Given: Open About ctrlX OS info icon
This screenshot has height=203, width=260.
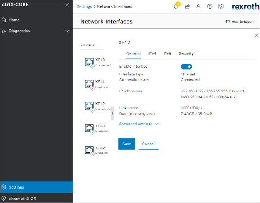Looking at the screenshot, I should [x=4, y=199].
